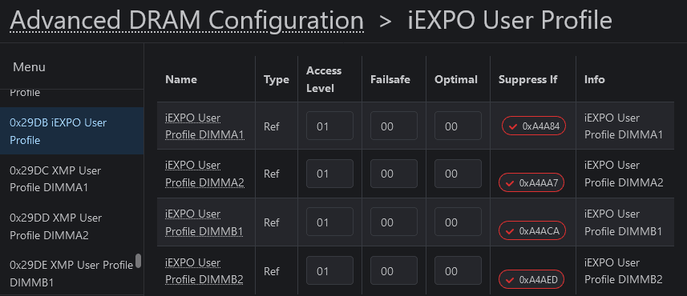Screen dimensions: 687x296
Task: Click the checkmark icon in 0xA4ACA badge
Action: point(509,231)
